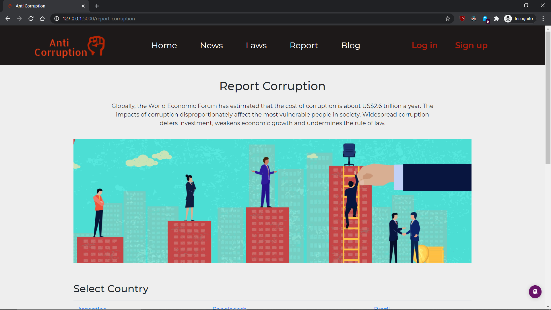The width and height of the screenshot is (551, 310).
Task: Click the Sign up link
Action: point(471,45)
